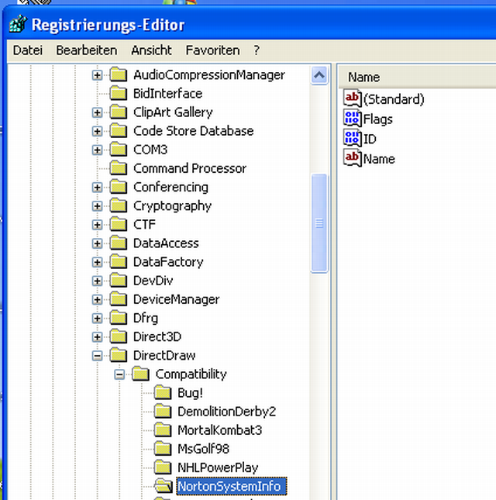The image size is (496, 500).
Task: Click the Cryptography folder icon
Action: point(119,205)
